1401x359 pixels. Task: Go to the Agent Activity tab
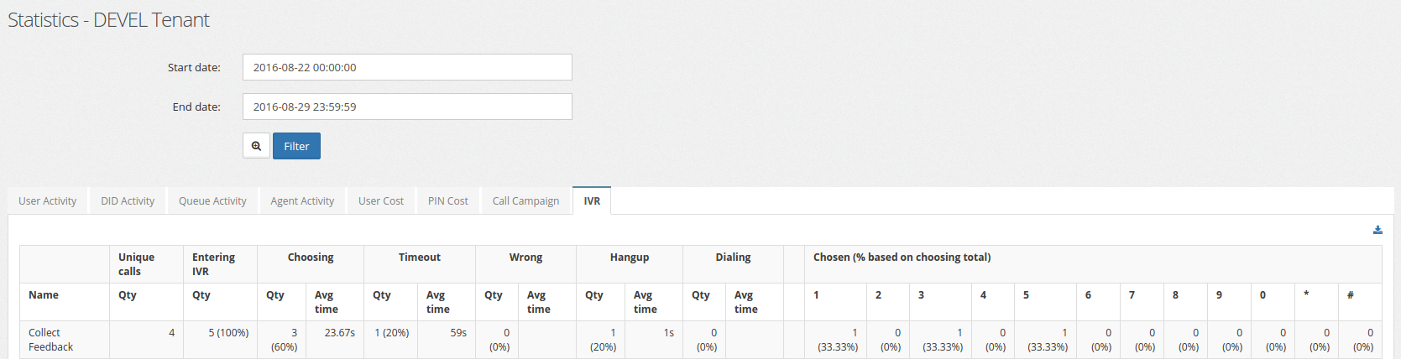(x=302, y=201)
